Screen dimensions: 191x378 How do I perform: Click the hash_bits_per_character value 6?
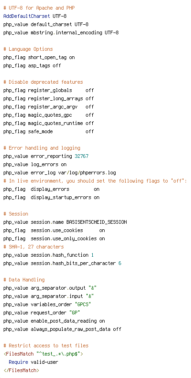tap(120, 263)
